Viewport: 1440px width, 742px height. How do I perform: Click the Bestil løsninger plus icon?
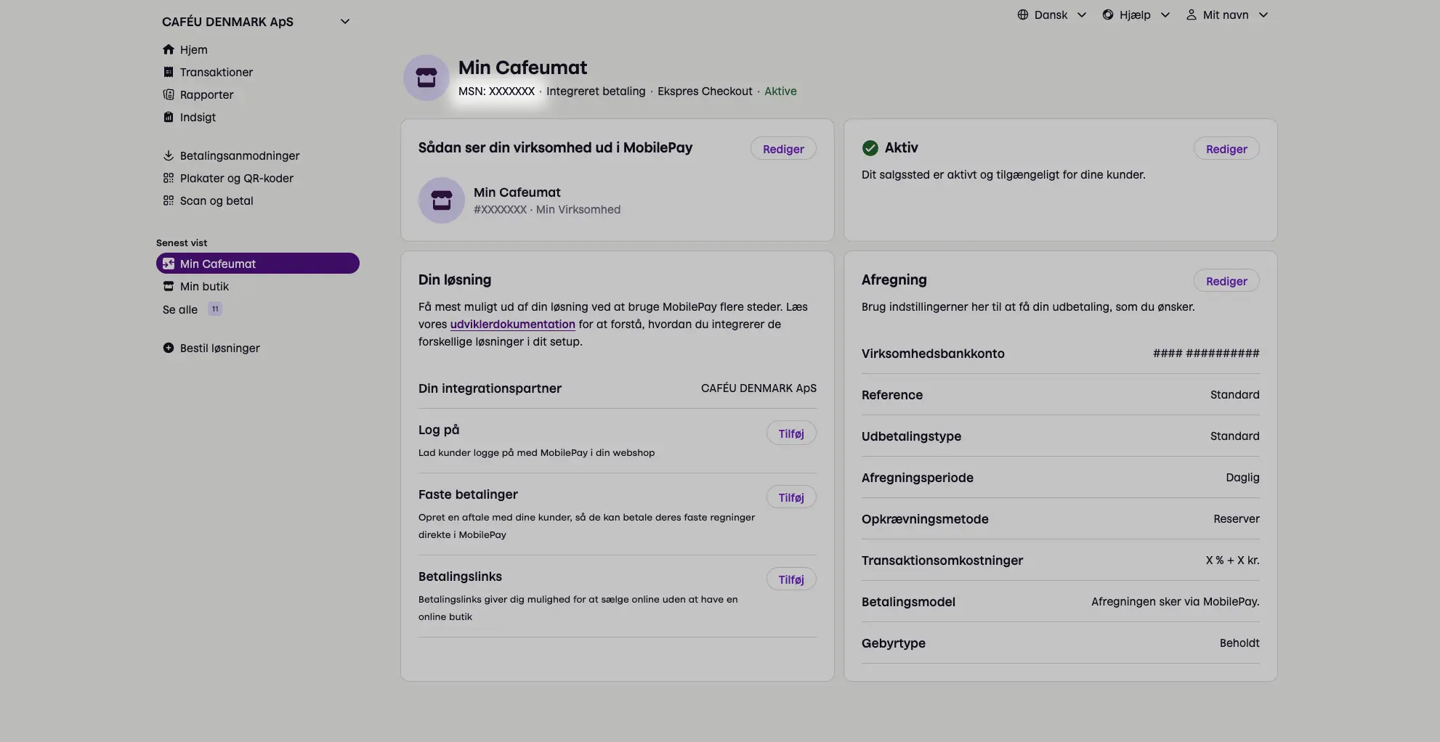tap(169, 348)
